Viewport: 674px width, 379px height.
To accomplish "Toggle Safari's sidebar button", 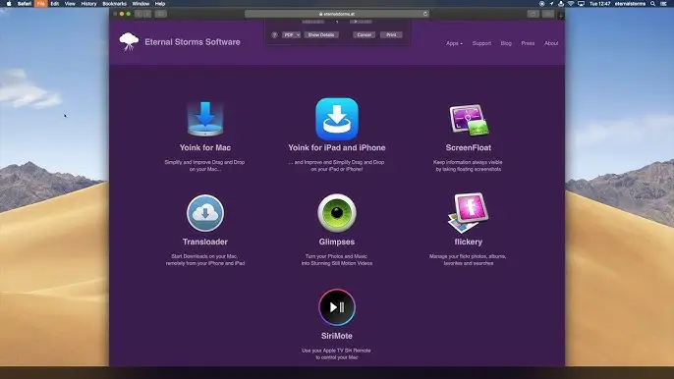I will coord(161,14).
